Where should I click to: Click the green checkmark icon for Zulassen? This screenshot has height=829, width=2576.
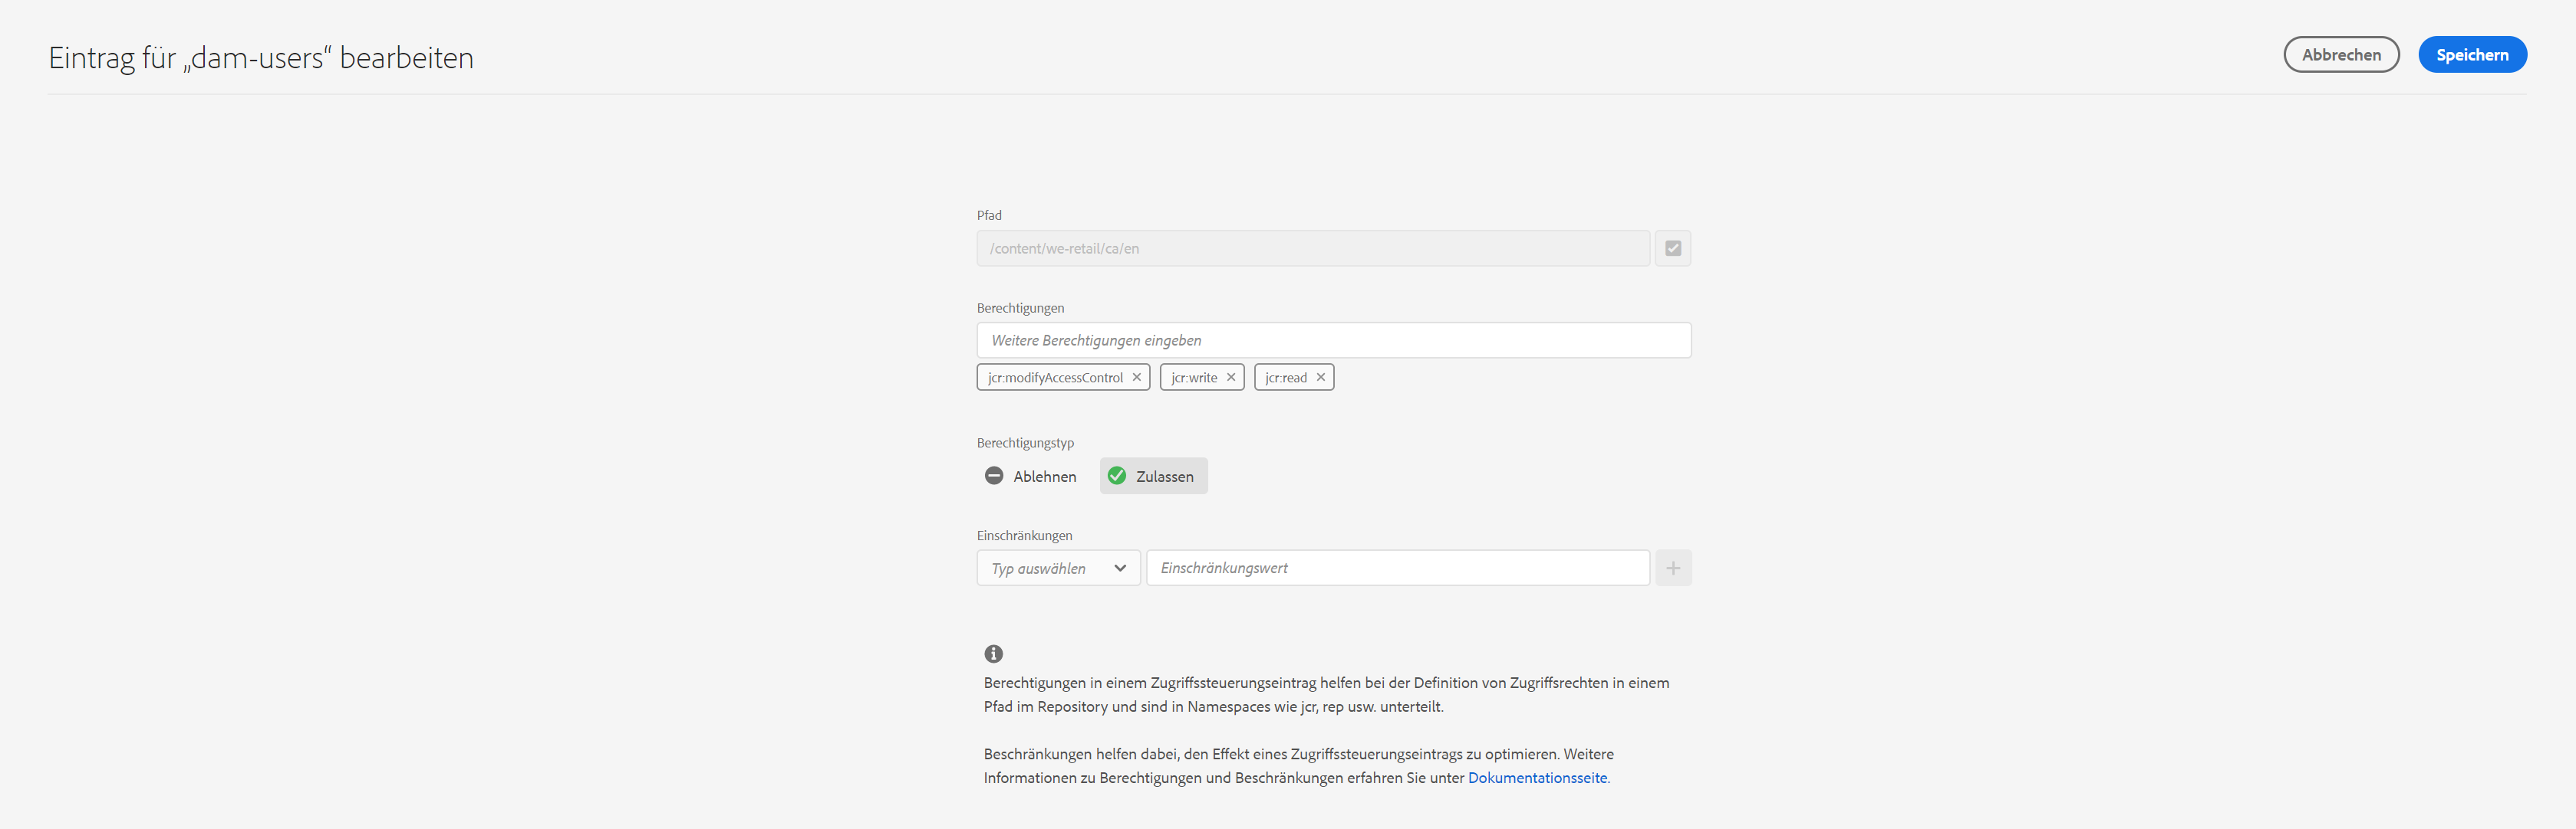tap(1117, 477)
